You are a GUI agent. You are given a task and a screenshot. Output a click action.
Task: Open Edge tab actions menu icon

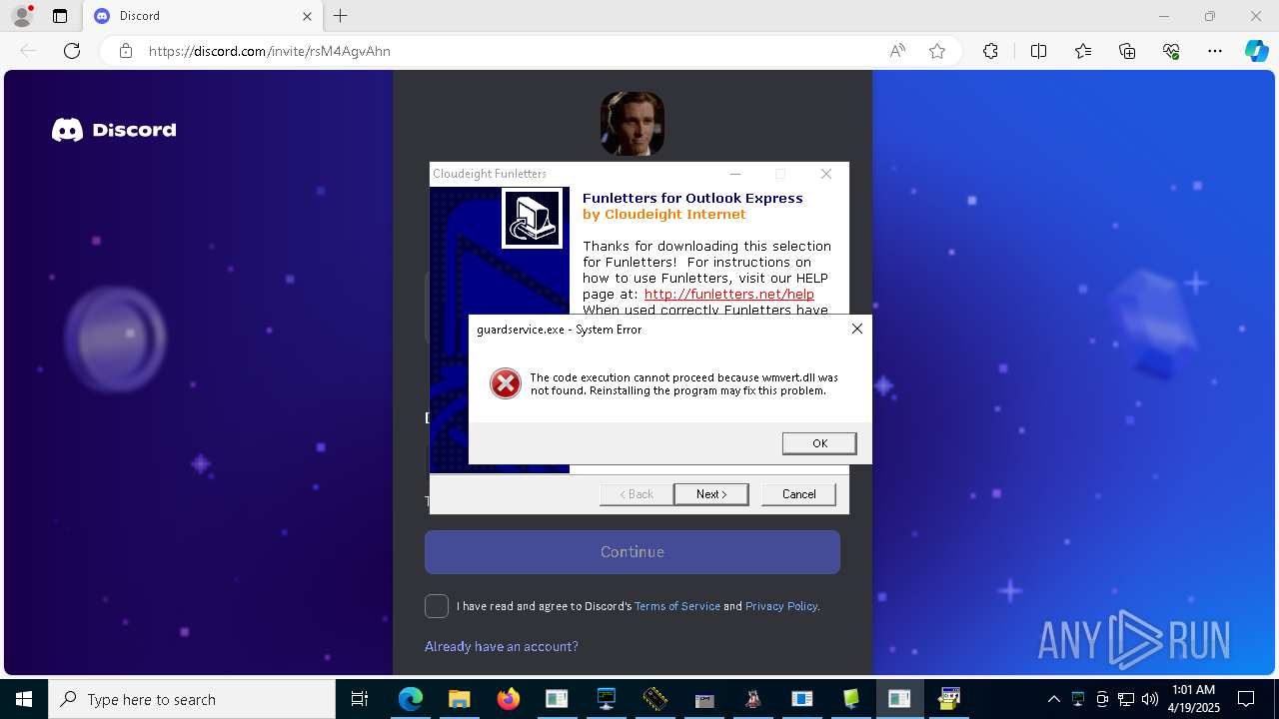click(x=60, y=16)
